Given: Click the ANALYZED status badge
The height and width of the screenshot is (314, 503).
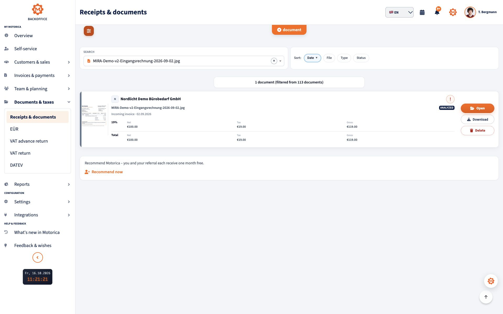Looking at the screenshot, I should 447,108.
